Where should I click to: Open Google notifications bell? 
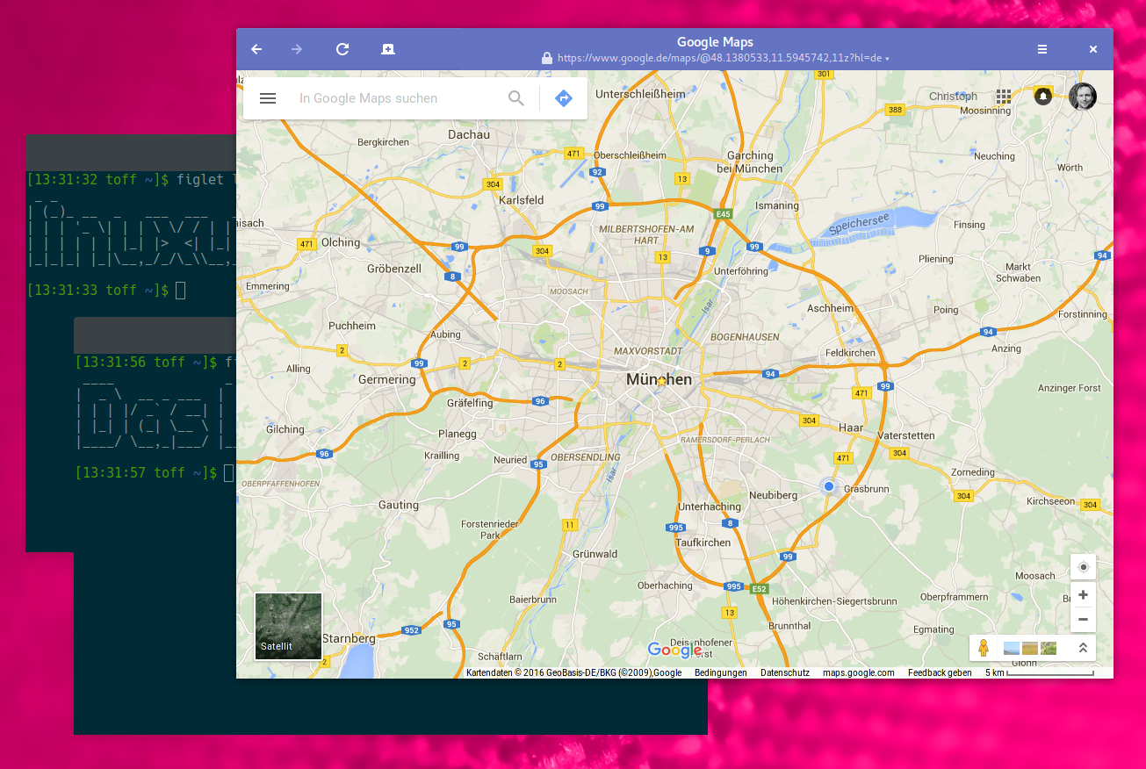(x=1043, y=97)
